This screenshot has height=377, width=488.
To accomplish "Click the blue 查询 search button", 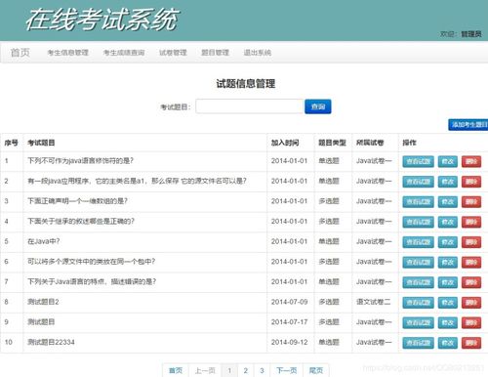I will (x=318, y=106).
